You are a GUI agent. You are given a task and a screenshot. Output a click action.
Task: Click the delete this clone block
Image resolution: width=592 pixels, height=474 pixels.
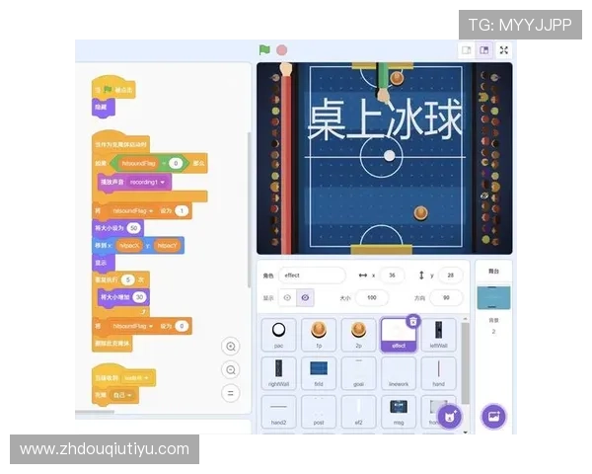click(112, 344)
